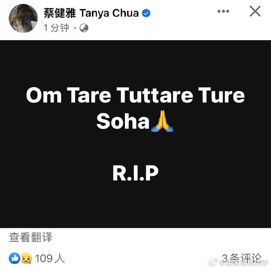Open the 1 分钟 timestamp link
Viewport: 271px width, 269px height.
coord(56,28)
